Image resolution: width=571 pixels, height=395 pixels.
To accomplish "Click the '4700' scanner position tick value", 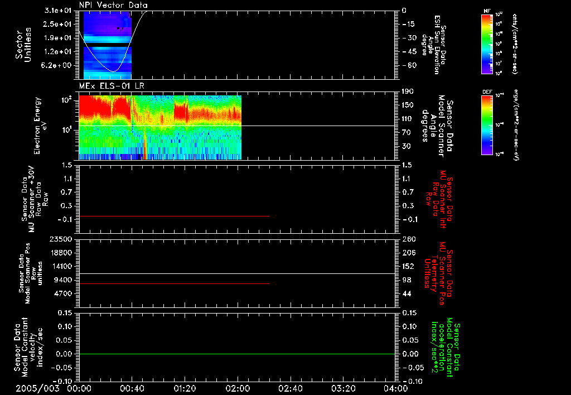I will point(62,293).
